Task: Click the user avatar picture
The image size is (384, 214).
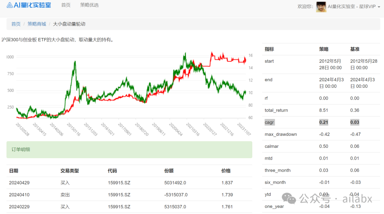Action: click(x=321, y=7)
